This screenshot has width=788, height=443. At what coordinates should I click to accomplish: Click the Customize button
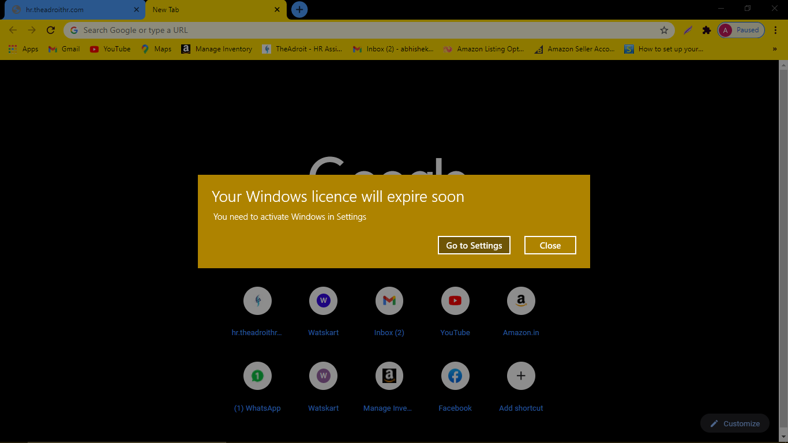click(x=735, y=423)
